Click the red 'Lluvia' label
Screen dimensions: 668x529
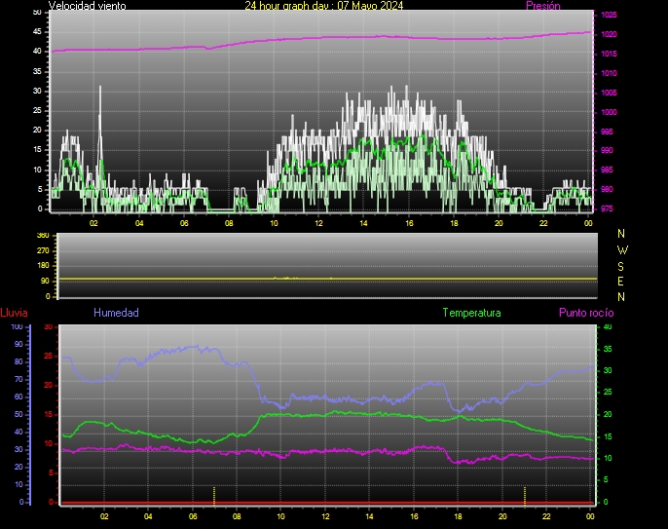pyautogui.click(x=14, y=313)
